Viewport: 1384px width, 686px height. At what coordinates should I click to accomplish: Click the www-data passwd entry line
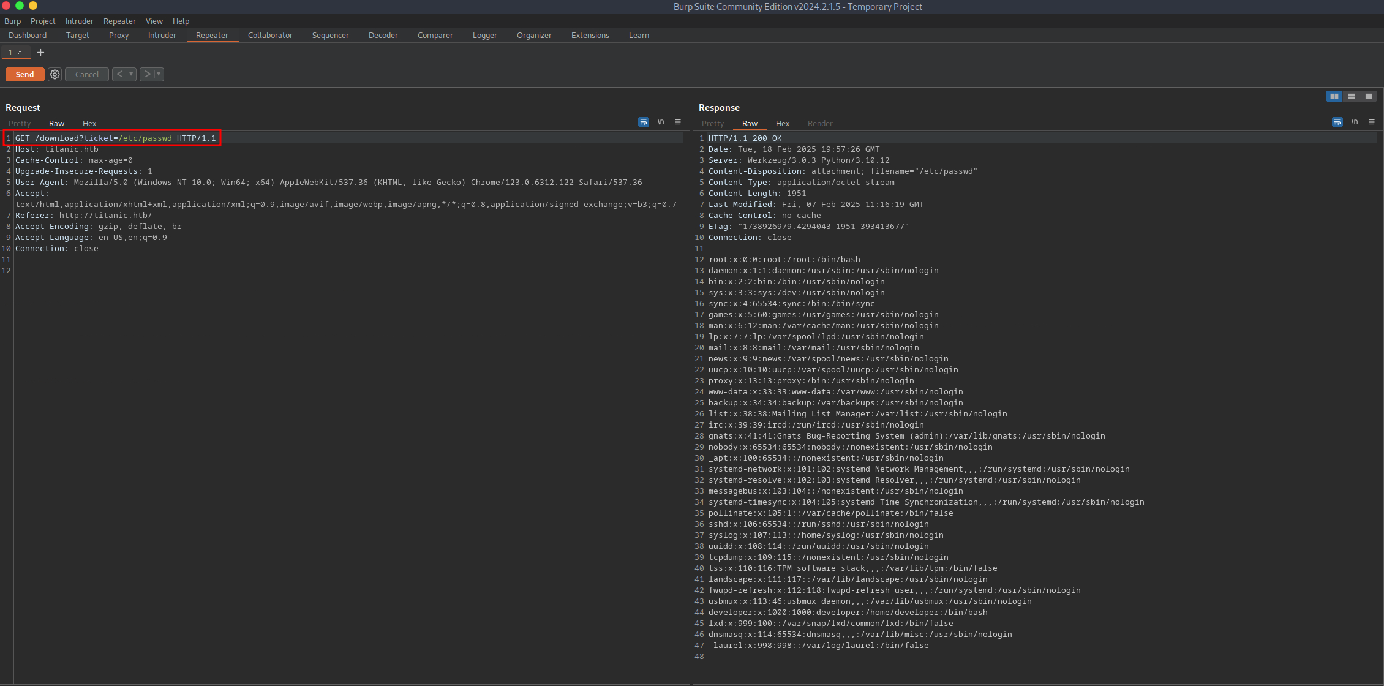(x=836, y=391)
